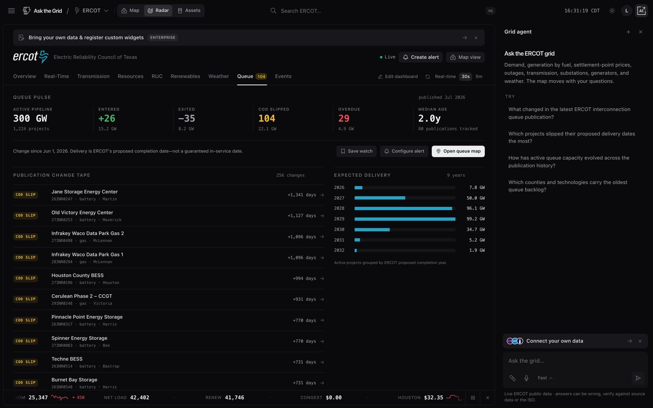Click the 2027 expected delivery bar
653x408 pixels.
(x=380, y=198)
